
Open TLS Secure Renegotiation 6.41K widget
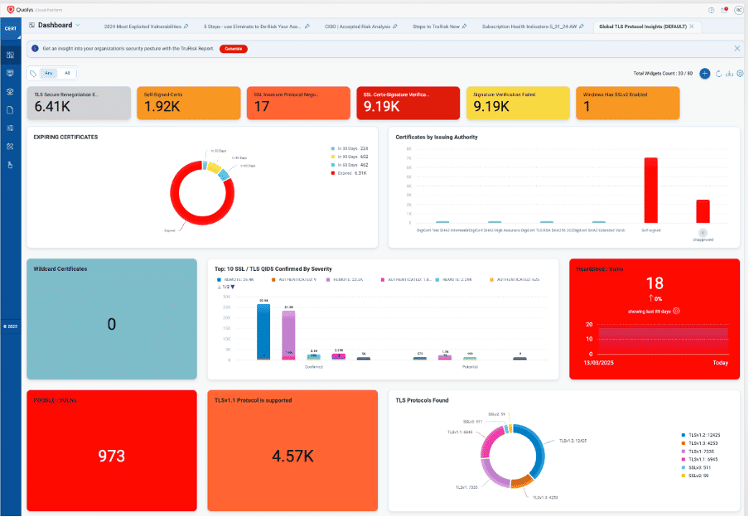tap(79, 104)
